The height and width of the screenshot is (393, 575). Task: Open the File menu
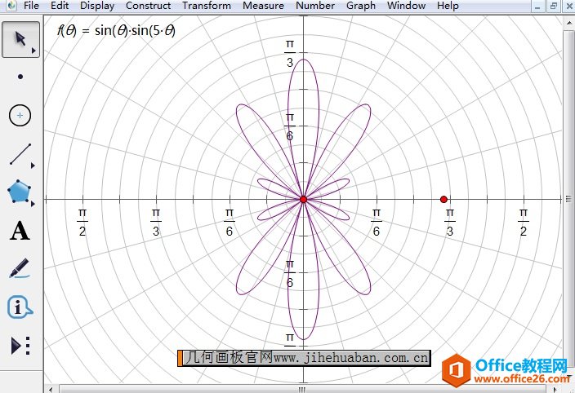click(x=31, y=6)
